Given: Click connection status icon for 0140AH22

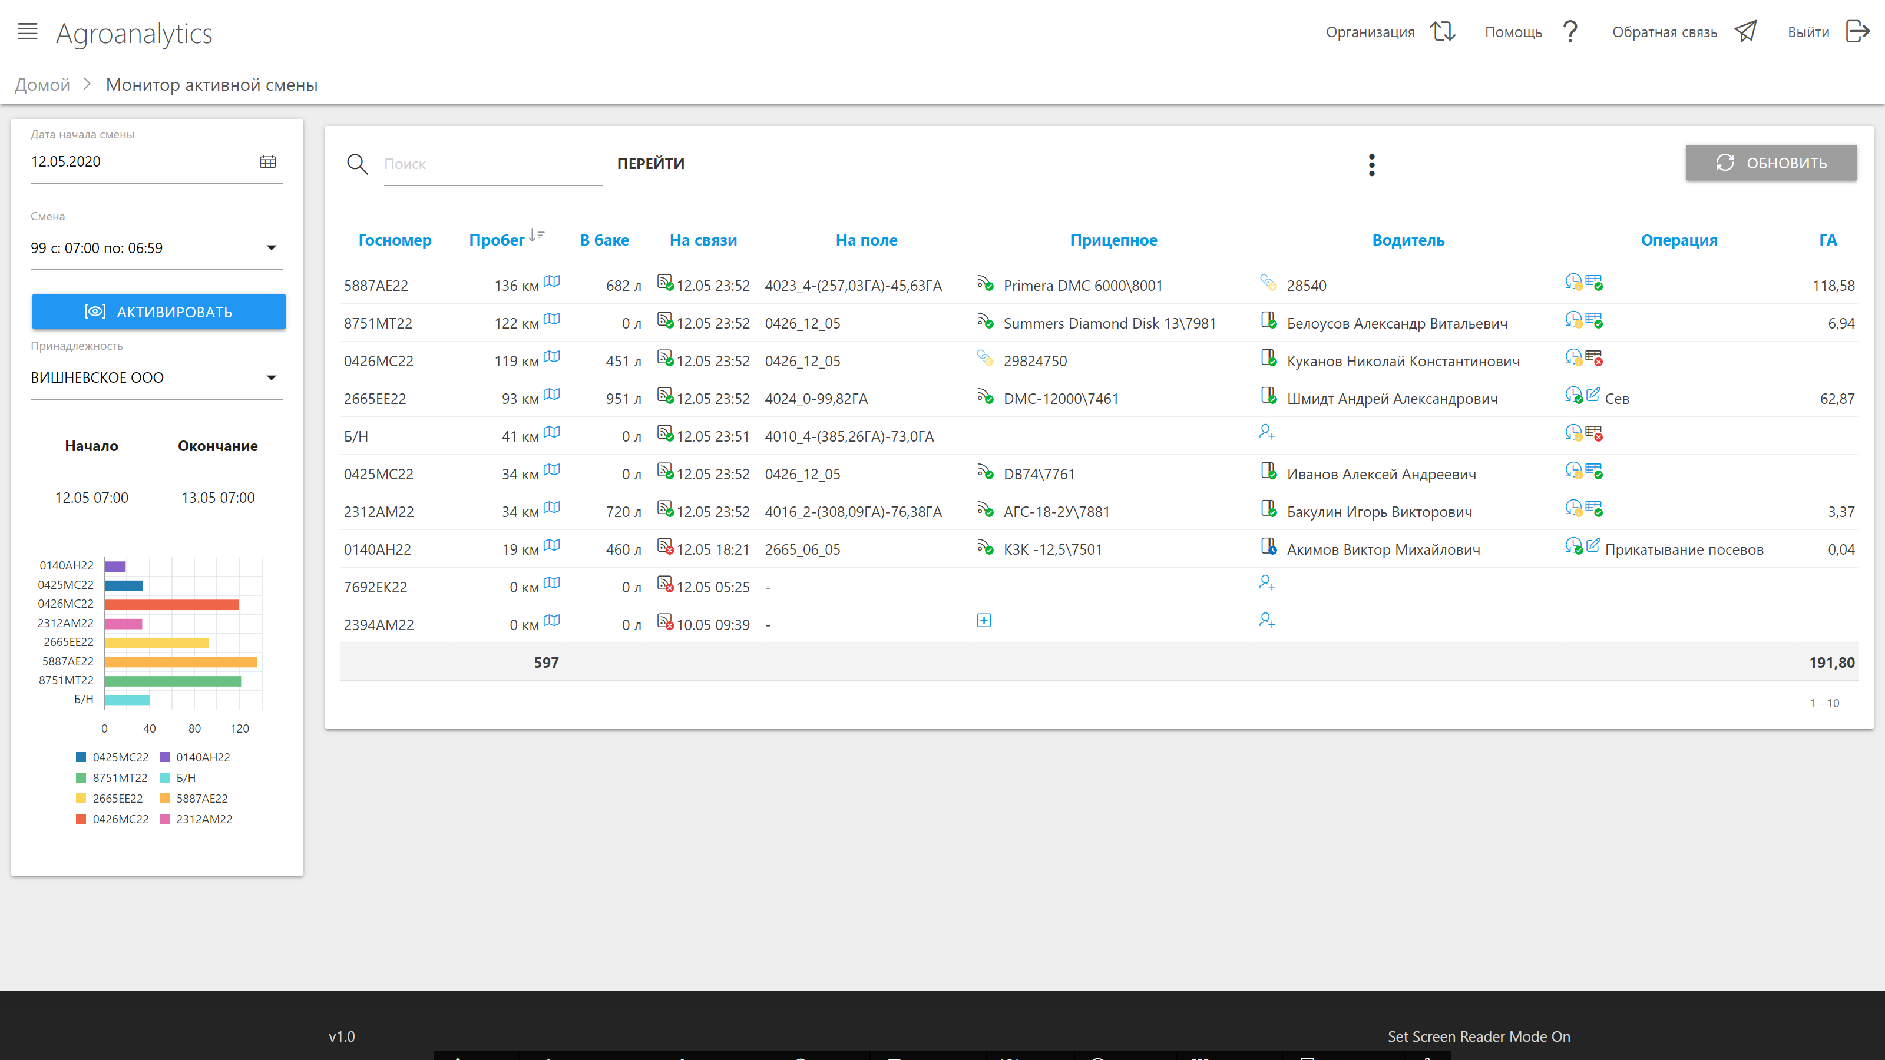Looking at the screenshot, I should click(665, 546).
